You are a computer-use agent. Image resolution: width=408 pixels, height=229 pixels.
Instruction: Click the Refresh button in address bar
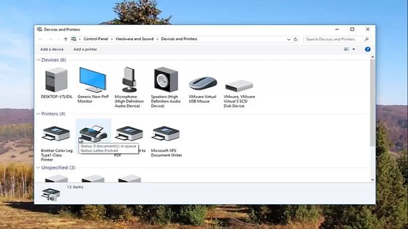296,39
